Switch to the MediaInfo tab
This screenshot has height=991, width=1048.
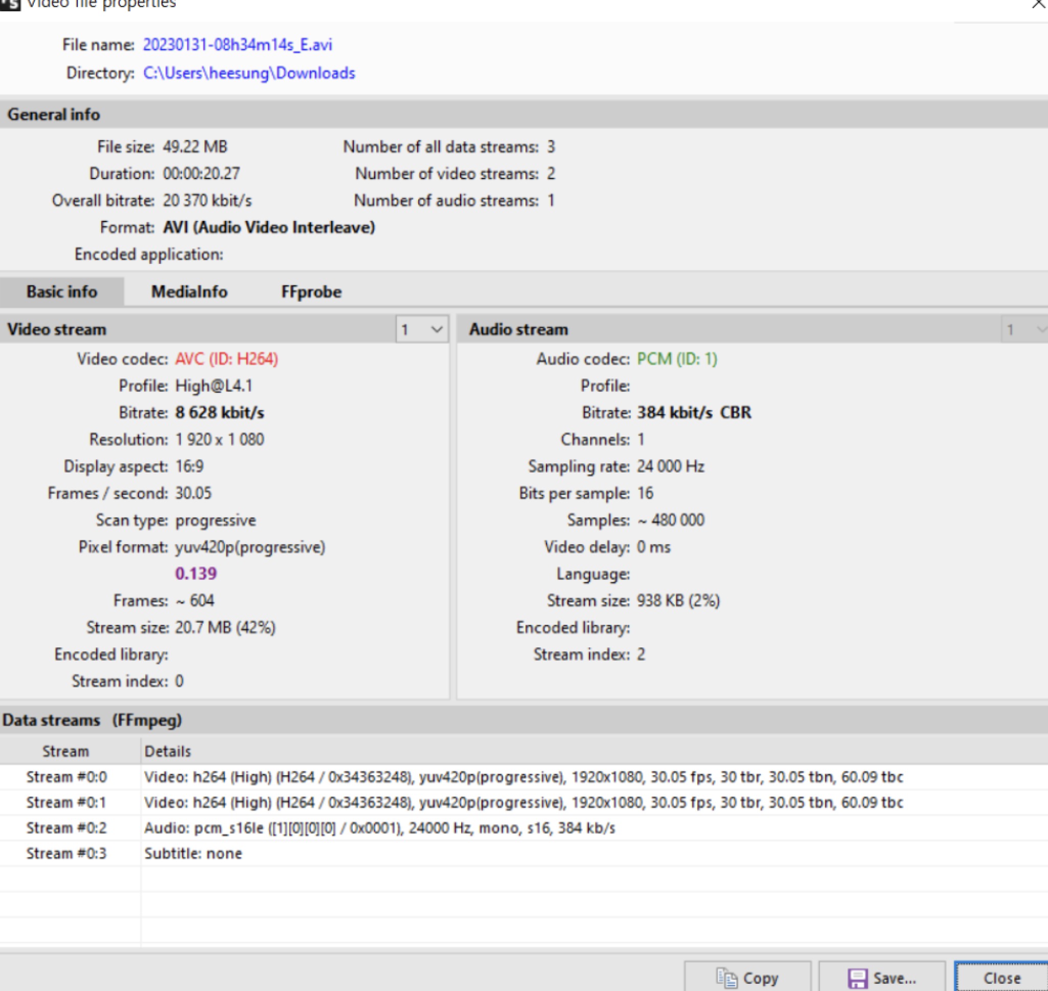[189, 291]
